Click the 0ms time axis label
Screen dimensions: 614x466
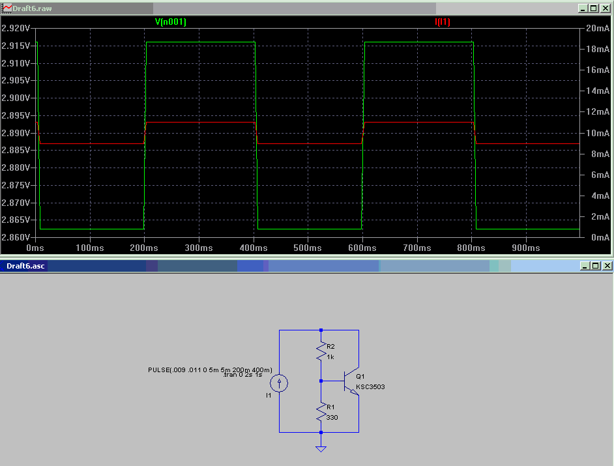(x=35, y=248)
